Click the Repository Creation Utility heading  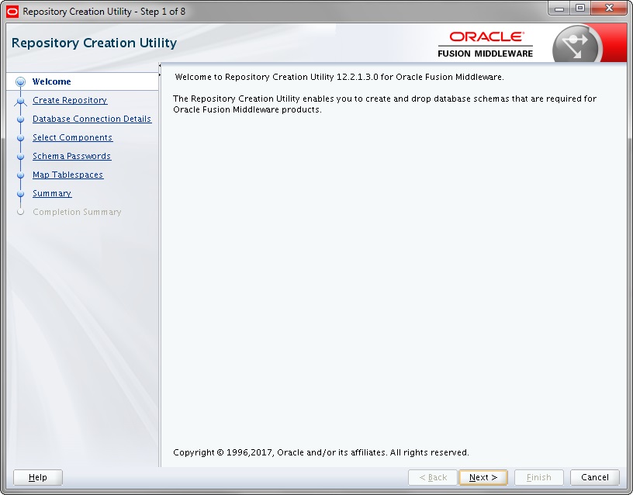(94, 43)
